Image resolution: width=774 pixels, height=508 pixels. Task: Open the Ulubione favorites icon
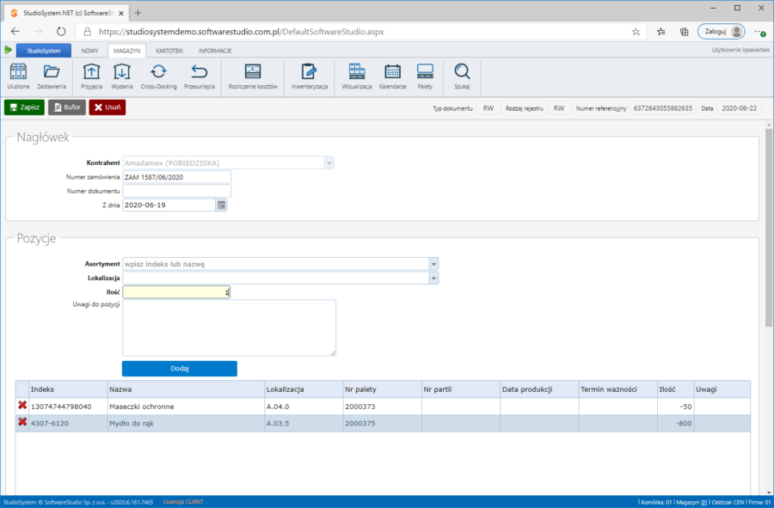point(18,76)
